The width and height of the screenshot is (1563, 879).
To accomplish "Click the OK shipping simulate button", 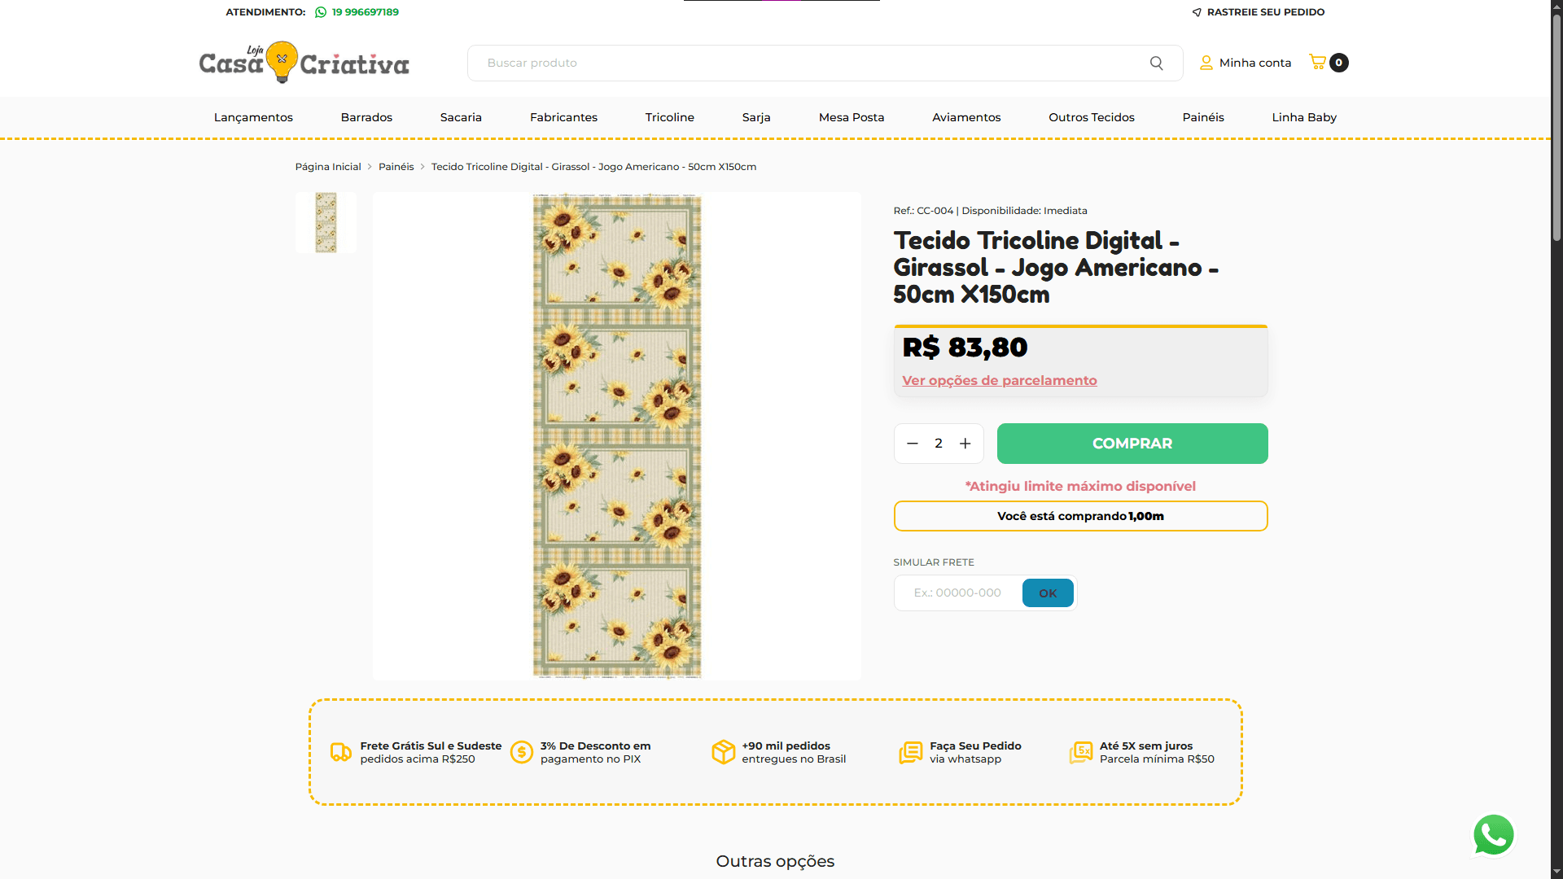I will pyautogui.click(x=1048, y=593).
